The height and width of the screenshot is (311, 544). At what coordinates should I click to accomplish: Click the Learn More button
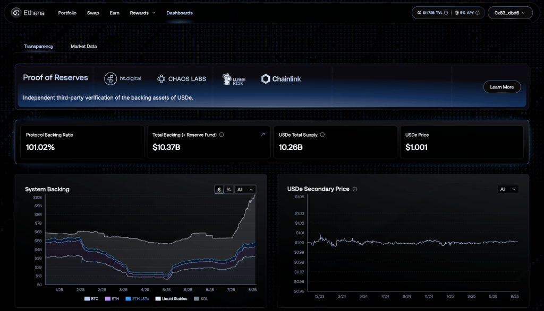click(x=501, y=87)
